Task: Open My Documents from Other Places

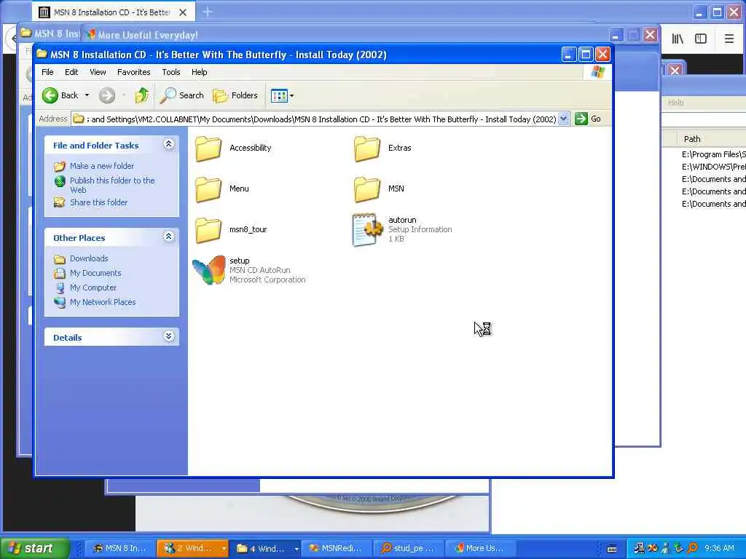Action: point(95,273)
